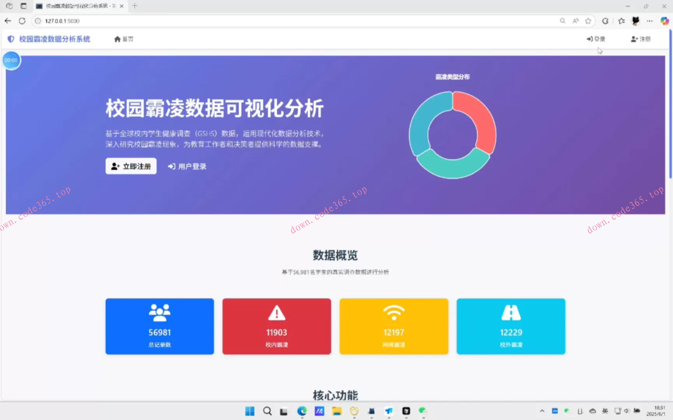Mute the system volume in the tray
Image resolution: width=673 pixels, height=420 pixels.
point(626,411)
